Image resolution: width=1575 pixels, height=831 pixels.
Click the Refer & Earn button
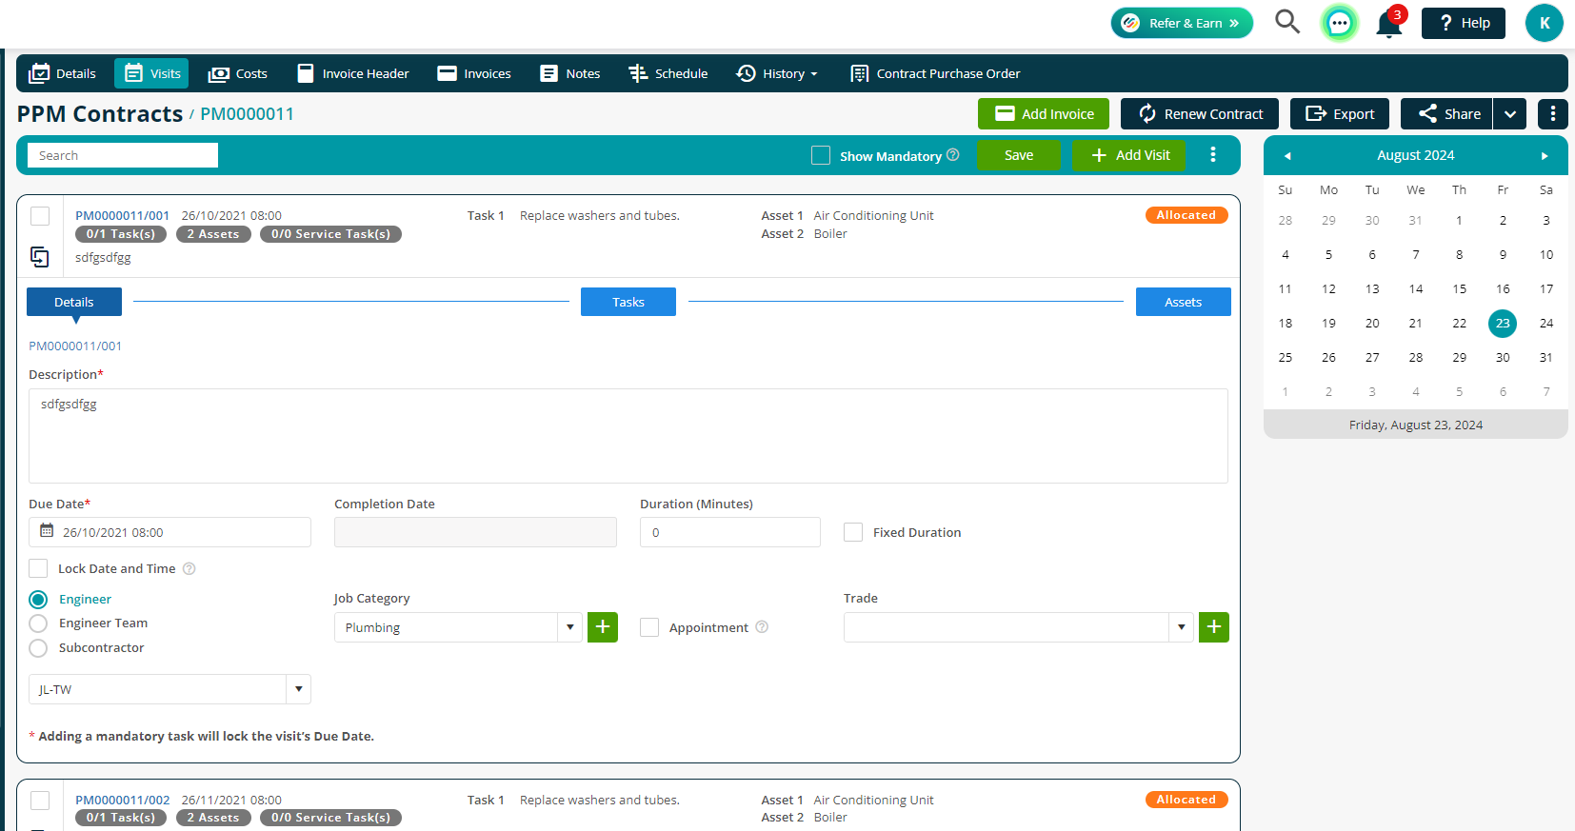click(x=1182, y=23)
